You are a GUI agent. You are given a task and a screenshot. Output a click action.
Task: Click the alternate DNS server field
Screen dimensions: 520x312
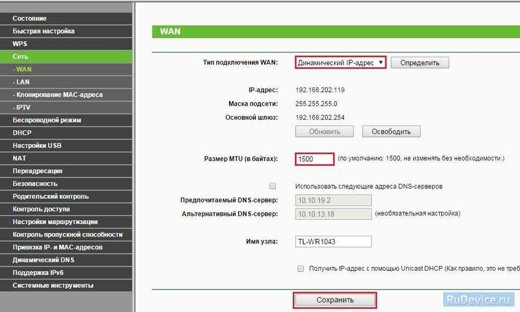point(333,214)
